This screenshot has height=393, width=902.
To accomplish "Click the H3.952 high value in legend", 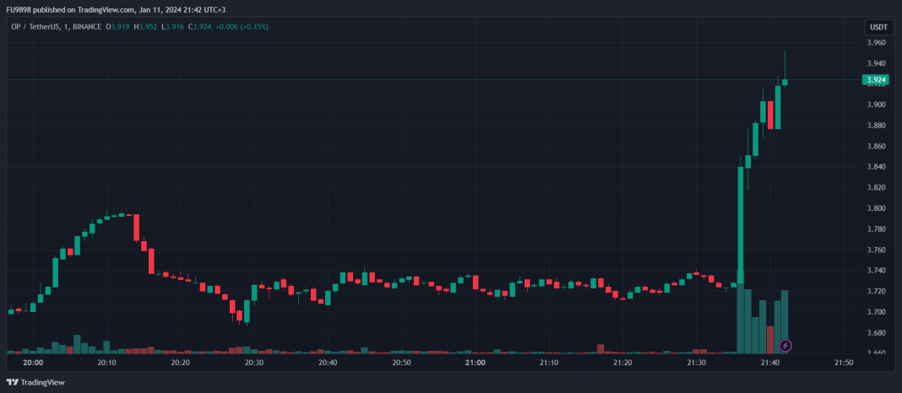I will 147,27.
